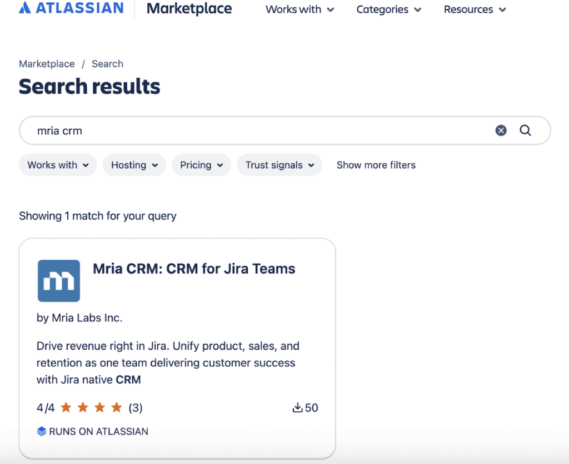Open Mria CRM: CRM for Jira Teams title

coord(194,269)
